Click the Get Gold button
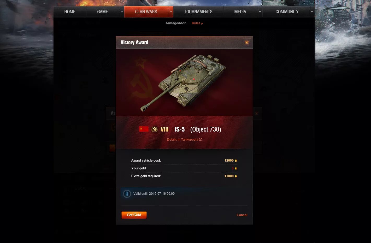371x243 pixels. pyautogui.click(x=134, y=215)
